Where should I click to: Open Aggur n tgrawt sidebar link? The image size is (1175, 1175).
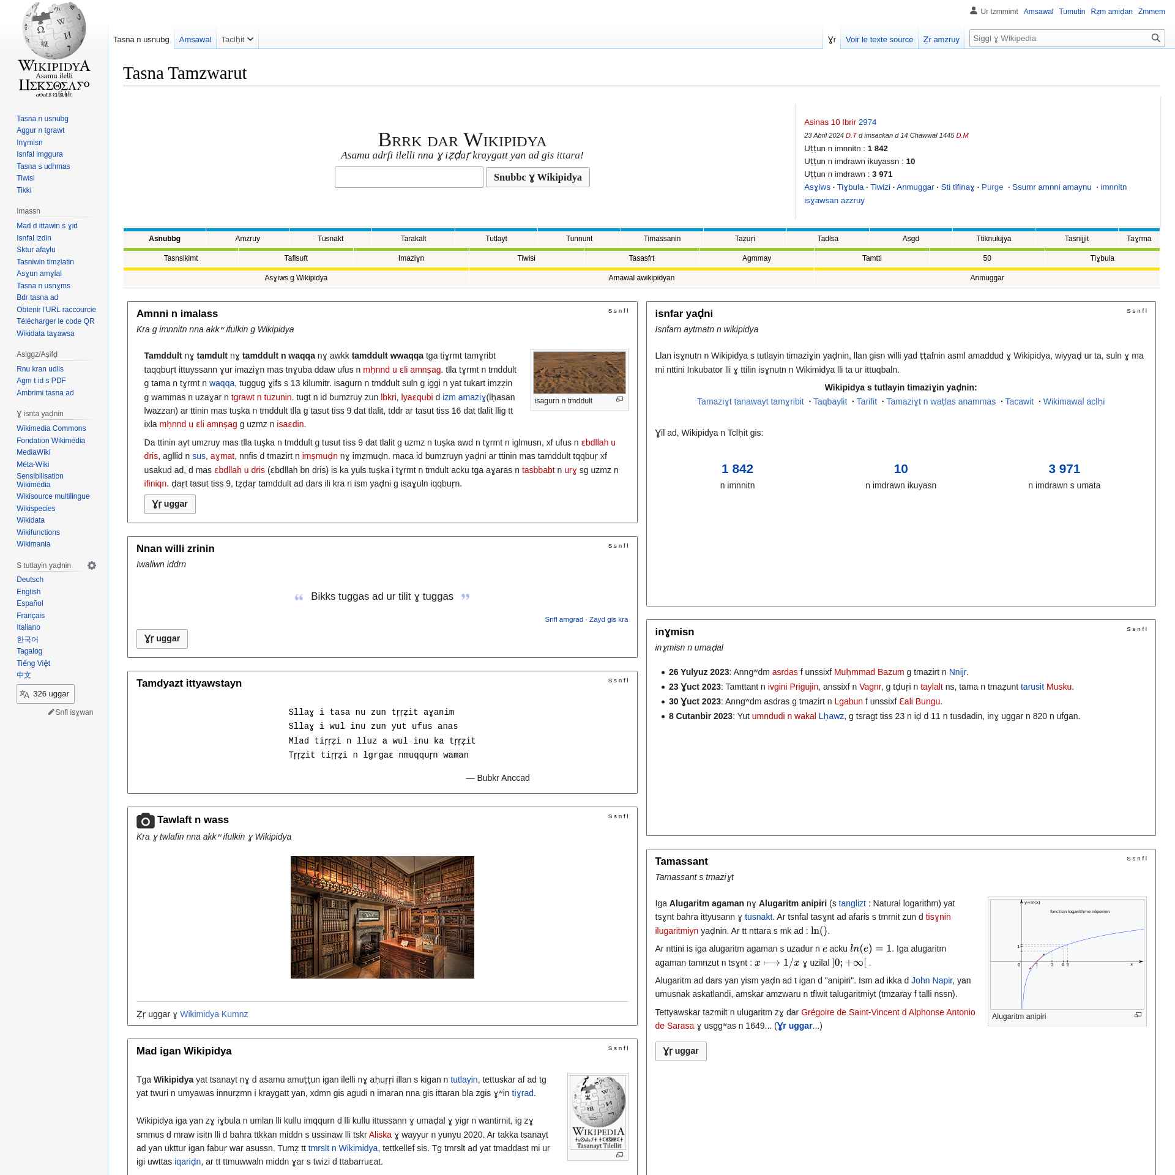40,130
